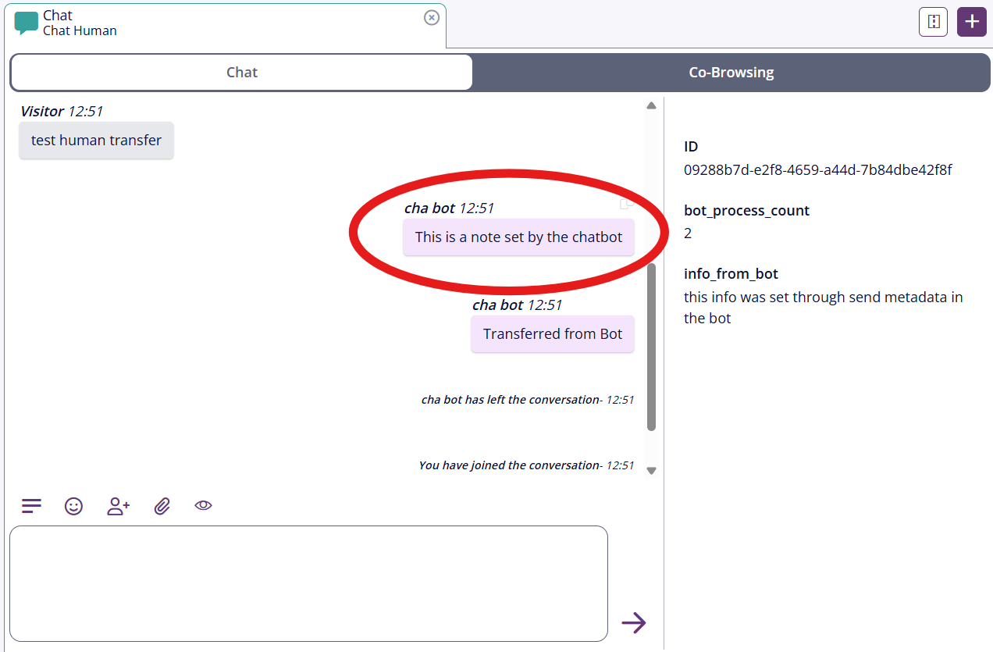Send the message with the arrow icon
The image size is (993, 652).
[x=633, y=622]
